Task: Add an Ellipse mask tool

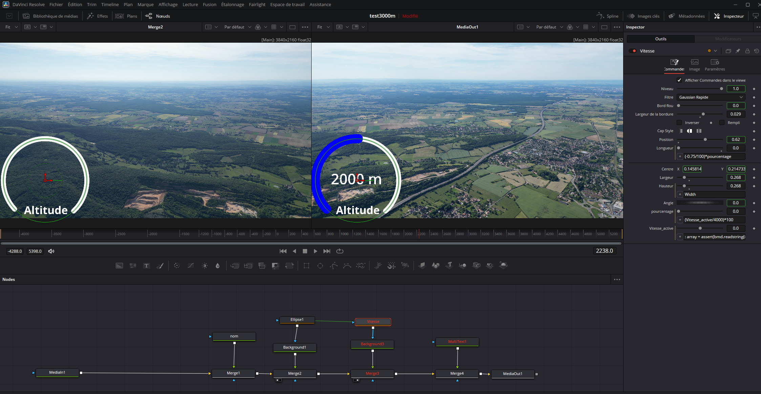Action: click(320, 266)
